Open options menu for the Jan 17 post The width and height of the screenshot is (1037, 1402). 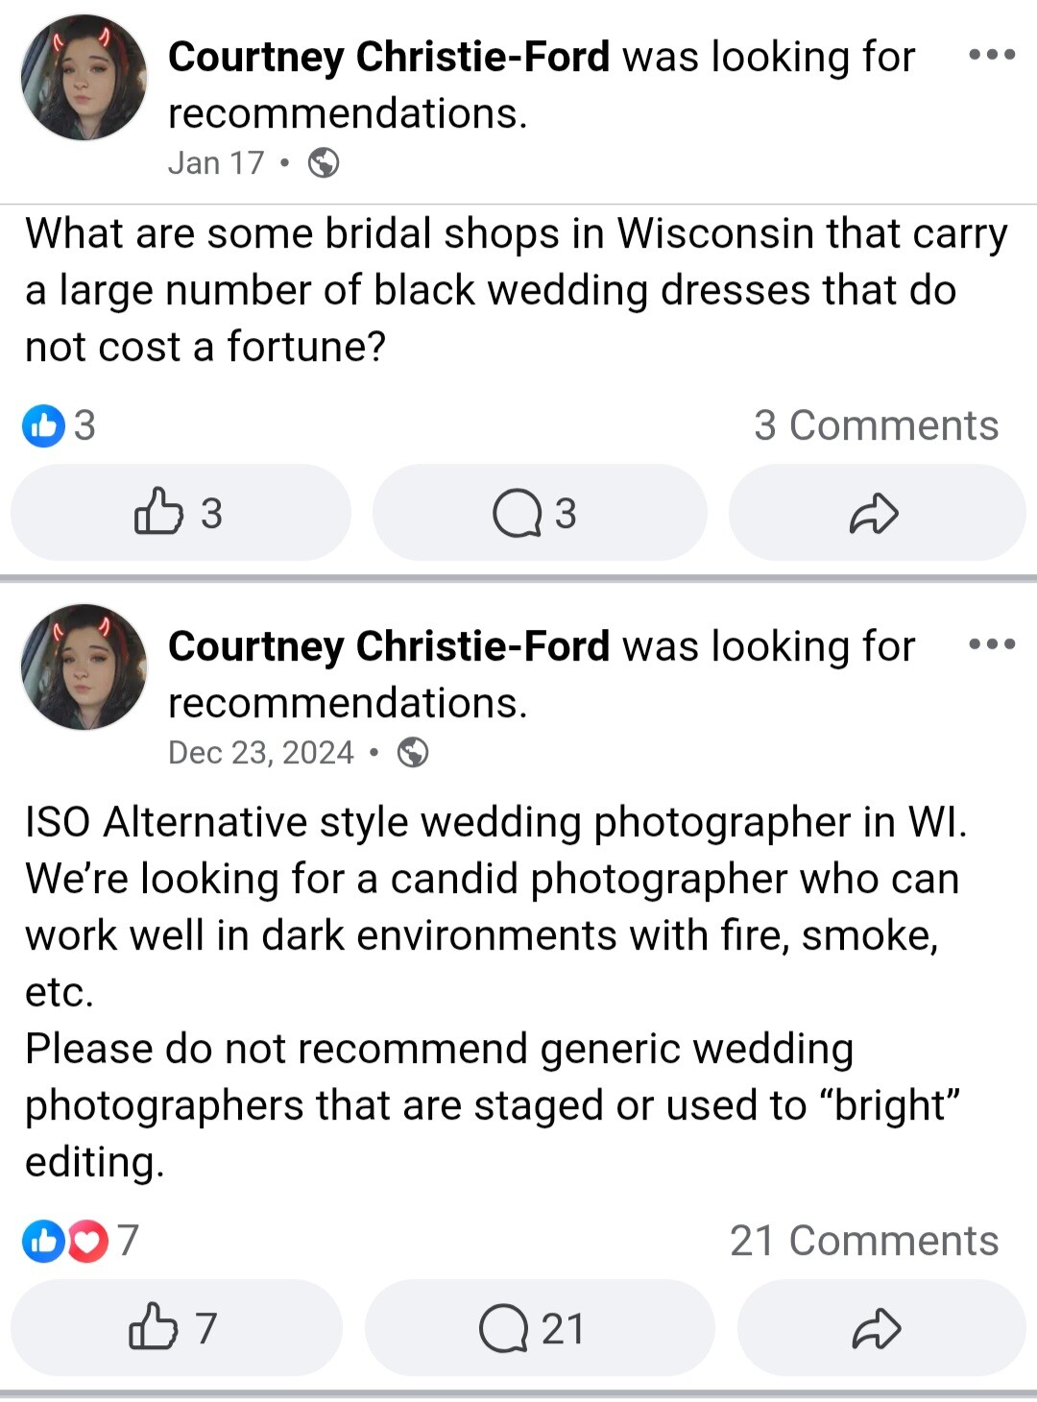coord(992,55)
